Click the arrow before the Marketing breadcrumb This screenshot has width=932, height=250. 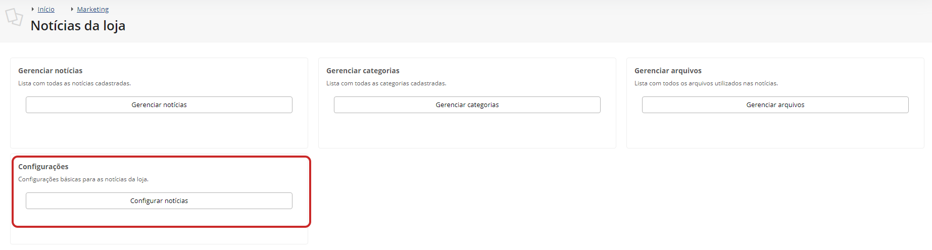point(72,9)
